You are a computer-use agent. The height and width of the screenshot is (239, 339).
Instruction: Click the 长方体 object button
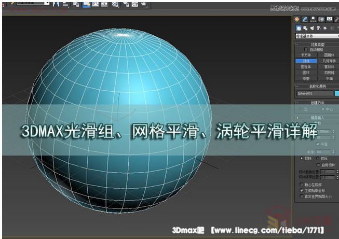306,55
